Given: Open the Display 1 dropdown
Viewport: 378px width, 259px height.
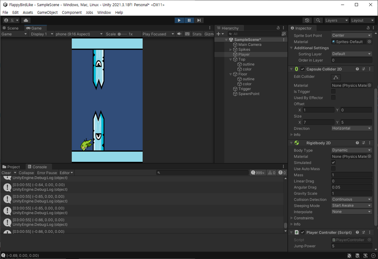Looking at the screenshot, I should point(42,34).
